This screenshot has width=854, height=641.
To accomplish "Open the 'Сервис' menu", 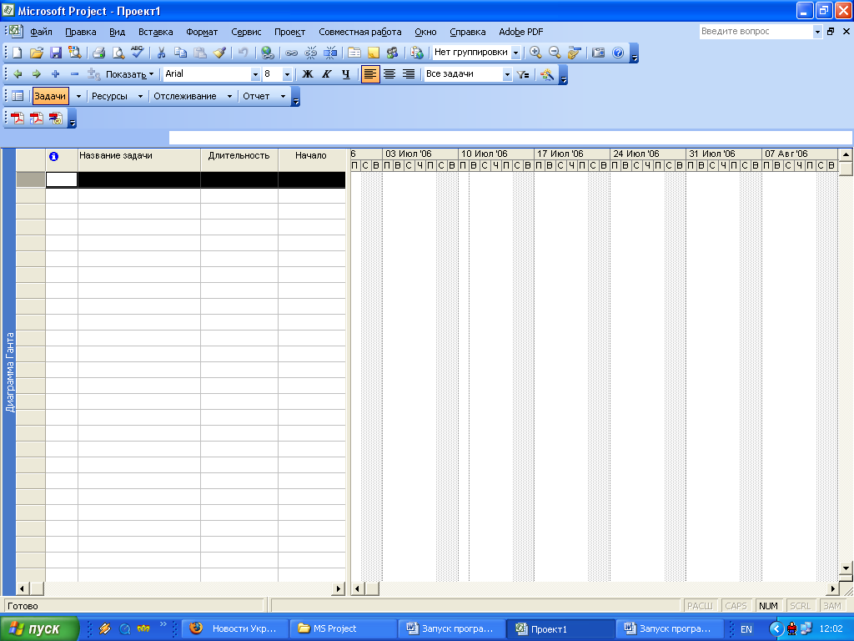I will [x=246, y=32].
